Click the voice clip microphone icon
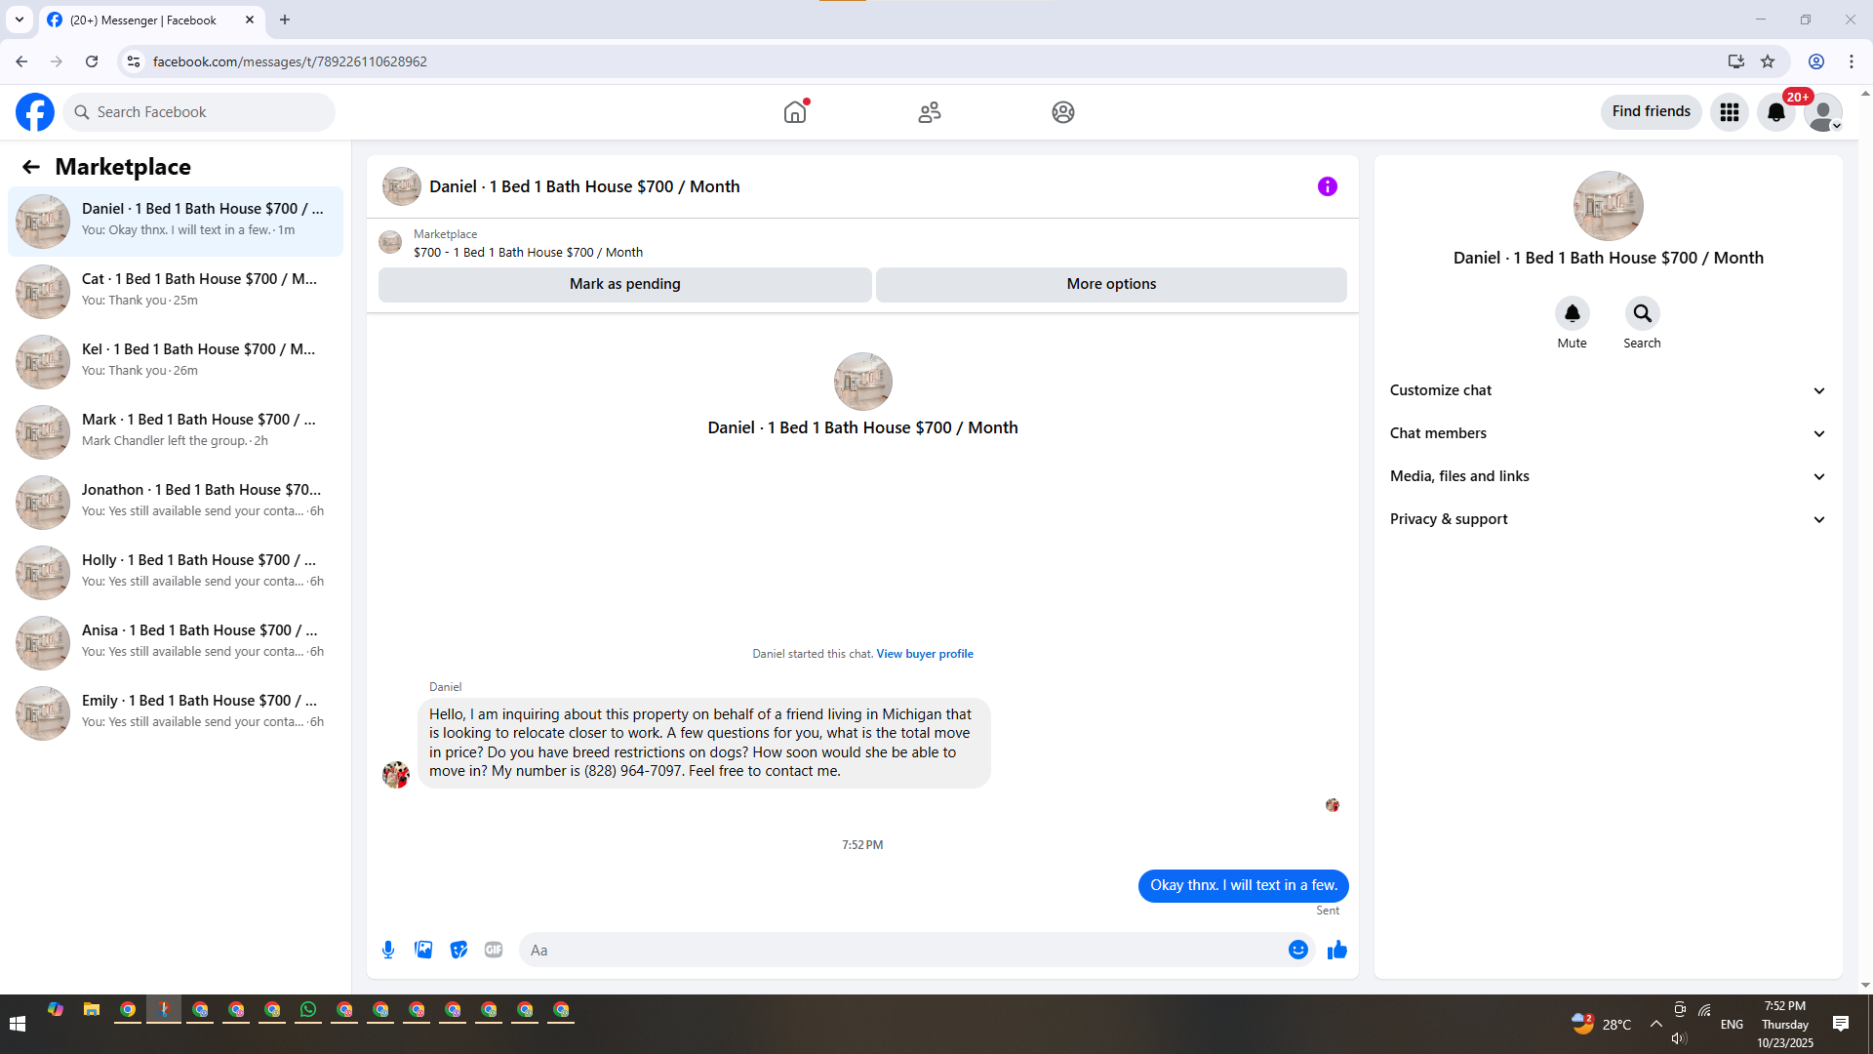The width and height of the screenshot is (1873, 1054). [388, 950]
